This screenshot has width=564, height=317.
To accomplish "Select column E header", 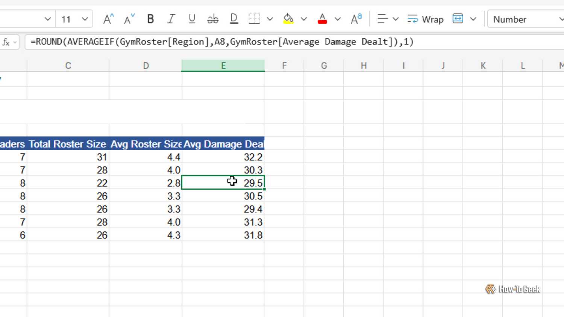I will (223, 66).
